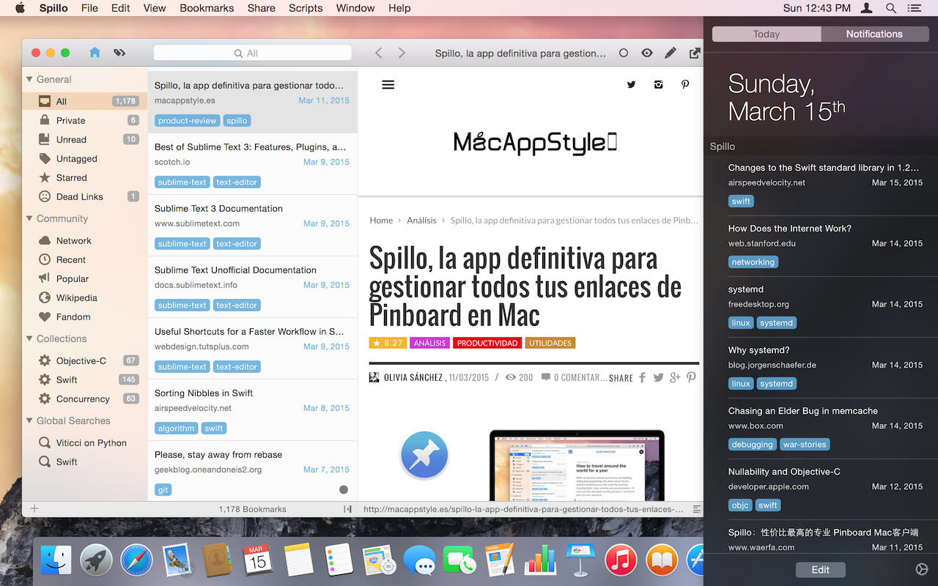Click the UTILIDADES category tag
This screenshot has width=938, height=586.
click(x=550, y=343)
